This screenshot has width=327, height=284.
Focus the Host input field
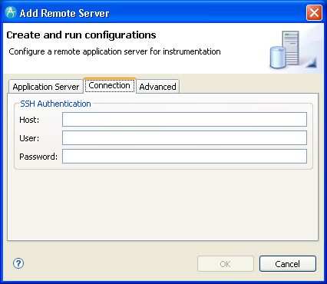coord(184,120)
